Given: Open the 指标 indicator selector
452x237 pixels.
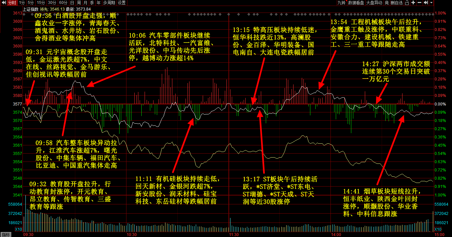Looking at the screenshot, I should tap(6, 235).
